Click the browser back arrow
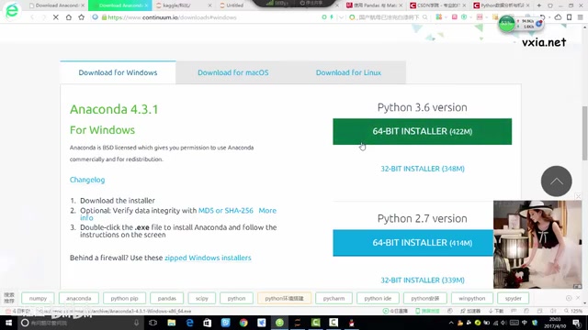 point(32,17)
